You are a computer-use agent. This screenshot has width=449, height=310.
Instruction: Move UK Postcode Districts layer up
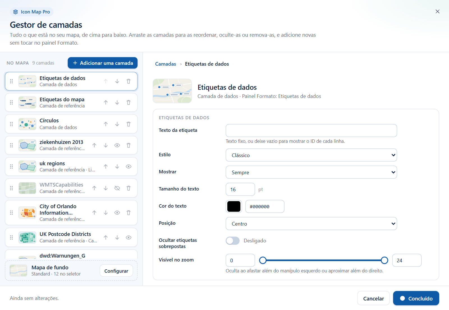(x=106, y=238)
